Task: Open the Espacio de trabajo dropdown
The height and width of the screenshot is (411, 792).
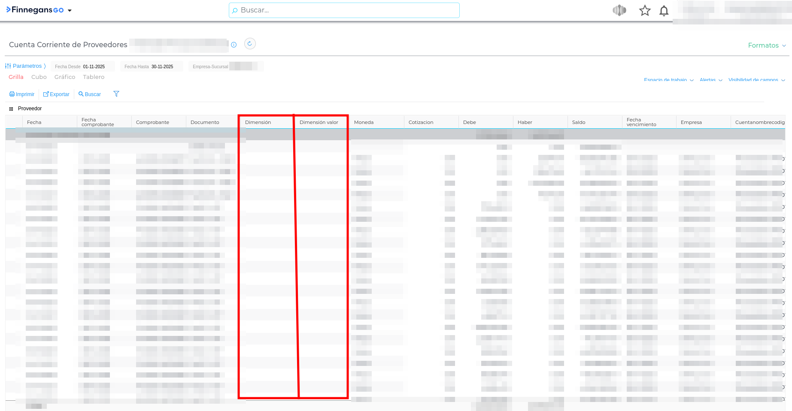Action: click(x=668, y=80)
